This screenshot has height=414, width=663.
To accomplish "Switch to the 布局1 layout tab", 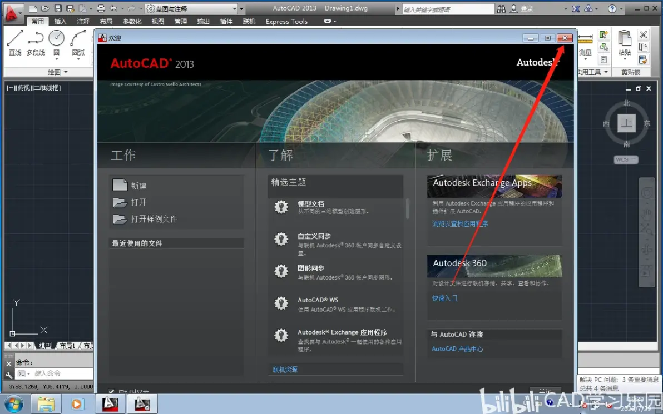I will point(67,346).
